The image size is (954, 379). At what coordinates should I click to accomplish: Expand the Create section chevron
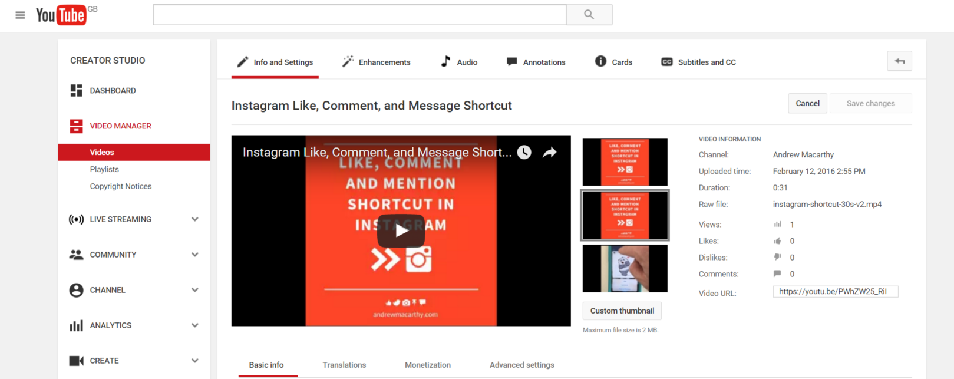tap(194, 361)
